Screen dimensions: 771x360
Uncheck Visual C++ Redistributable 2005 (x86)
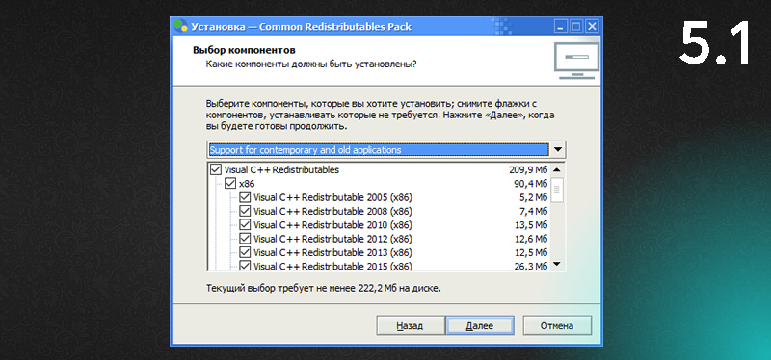[245, 198]
